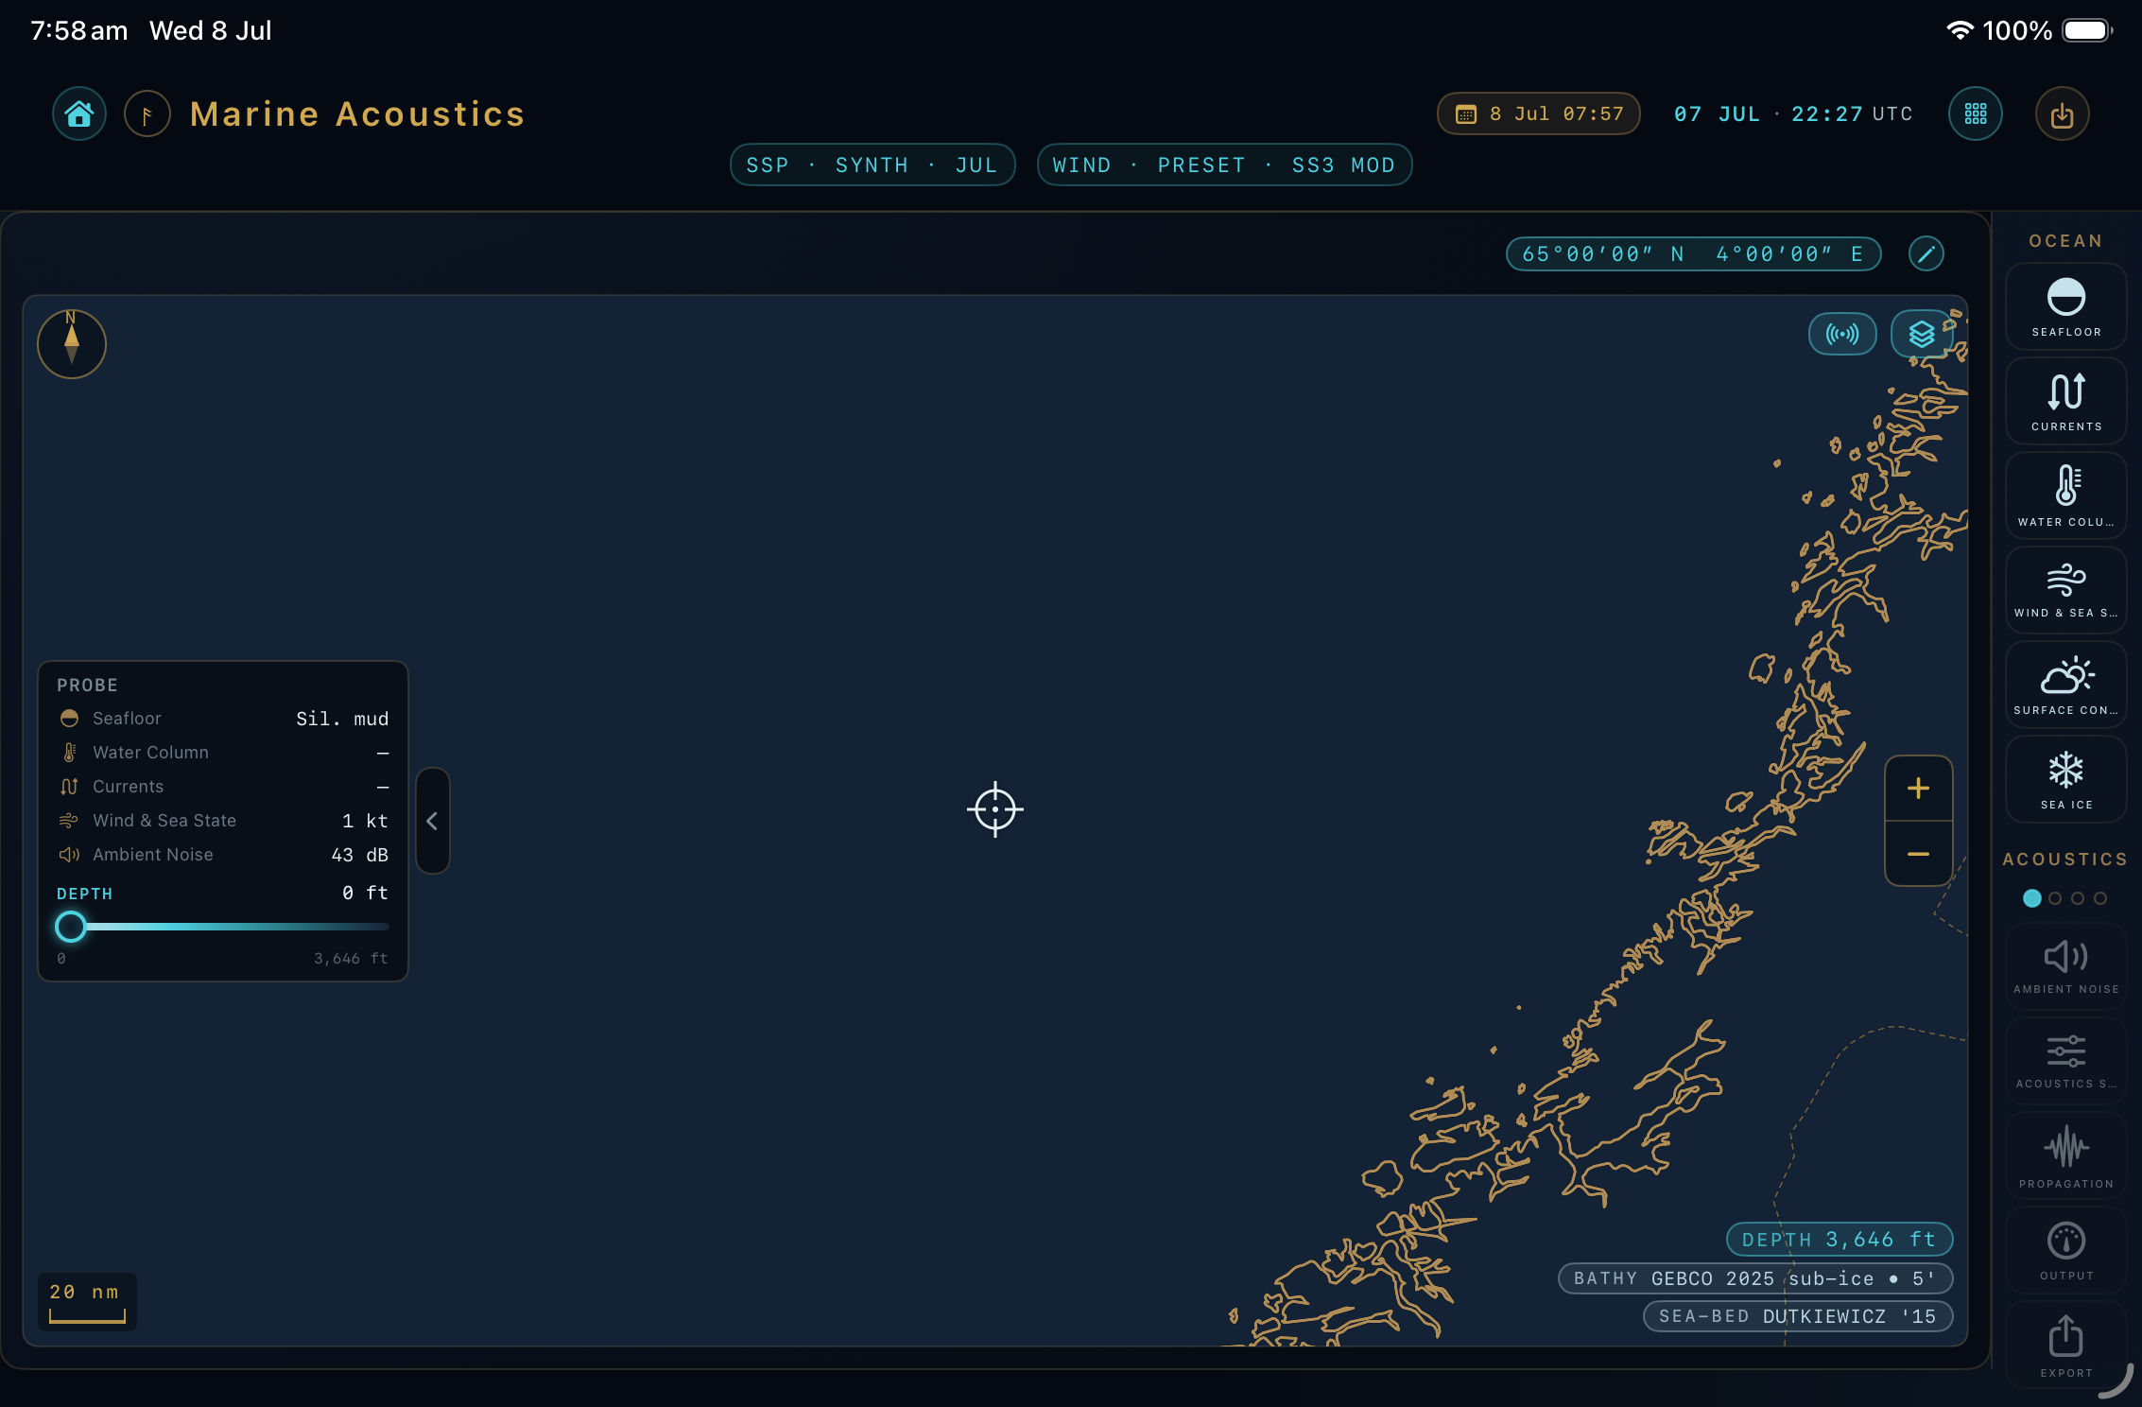
Task: Click the OCEAN section header
Action: pyautogui.click(x=2066, y=241)
